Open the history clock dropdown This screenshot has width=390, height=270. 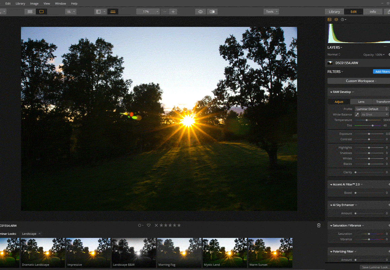344,20
